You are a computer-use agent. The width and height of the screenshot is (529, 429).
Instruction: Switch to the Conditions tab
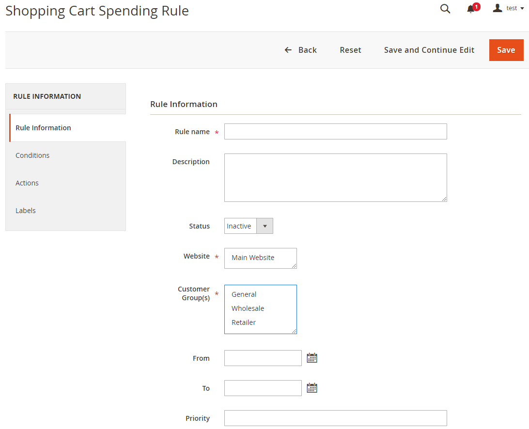[32, 155]
